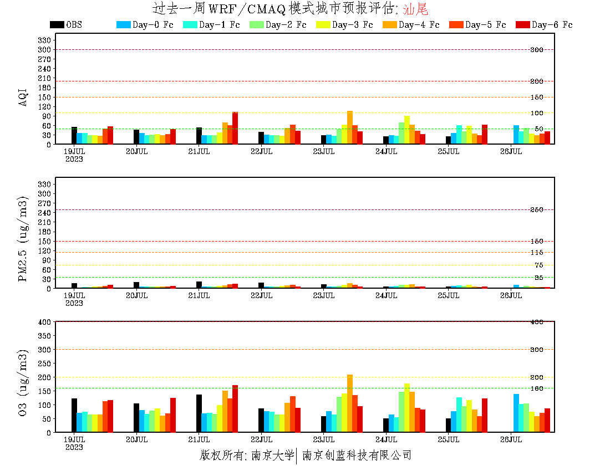Click the red city name 汕尾 in title

point(415,9)
